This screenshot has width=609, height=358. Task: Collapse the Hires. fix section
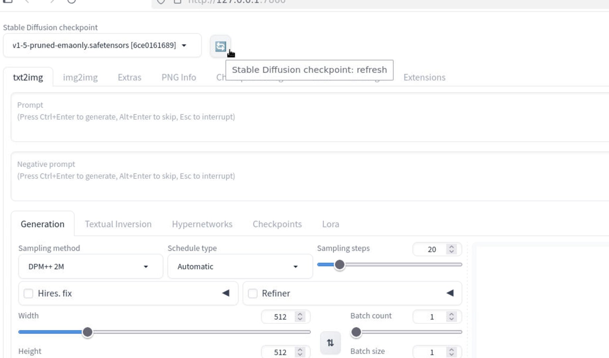[x=226, y=293]
